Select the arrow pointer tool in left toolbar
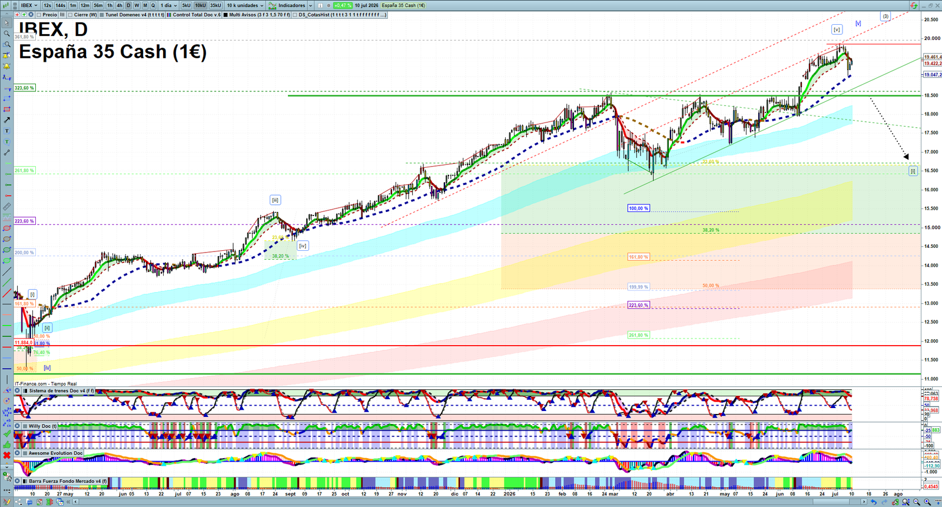This screenshot has width=942, height=507. 6,23
